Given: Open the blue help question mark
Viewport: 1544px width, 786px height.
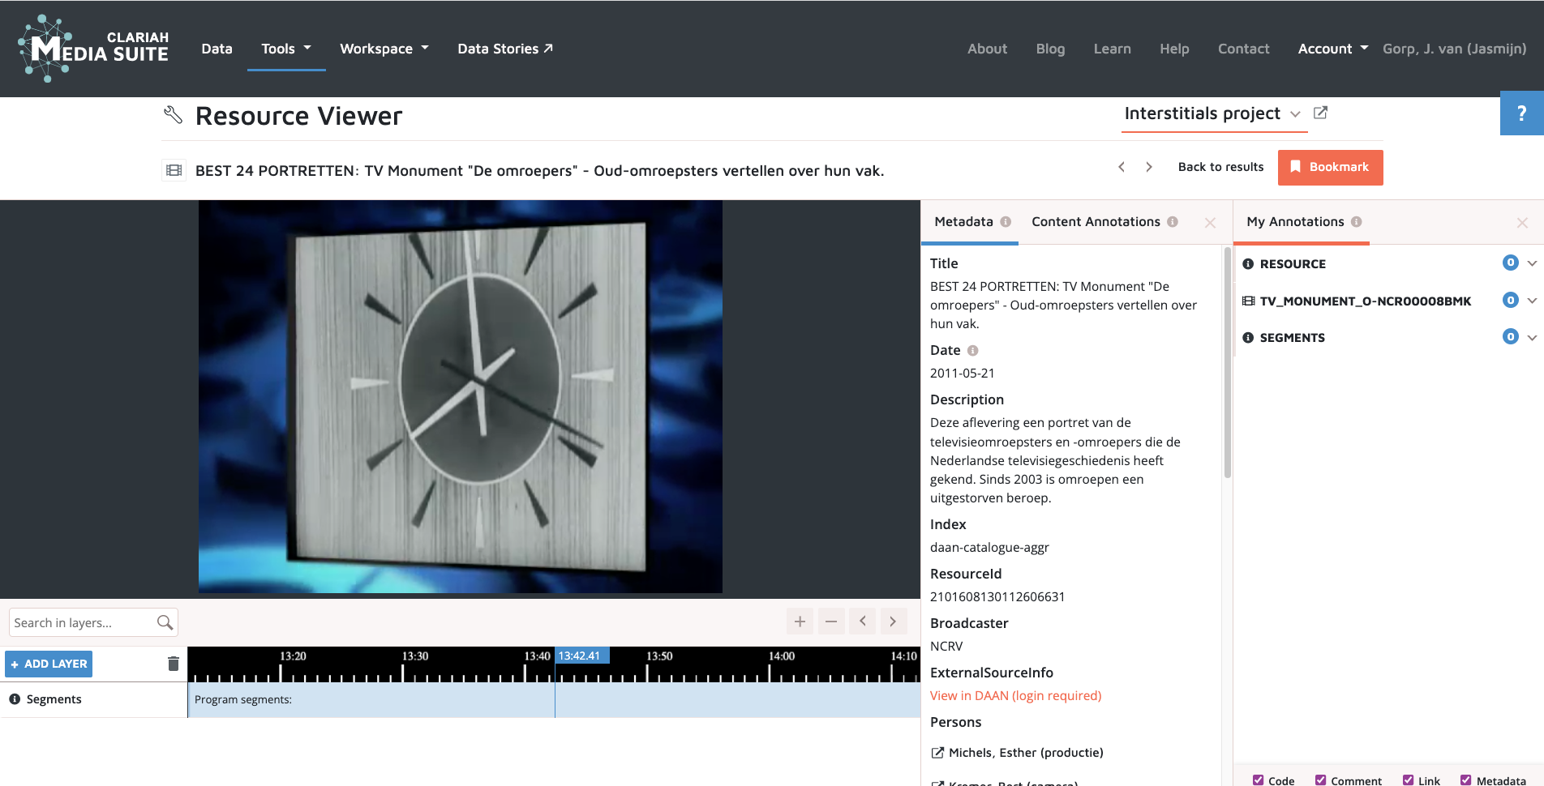Looking at the screenshot, I should (x=1521, y=113).
